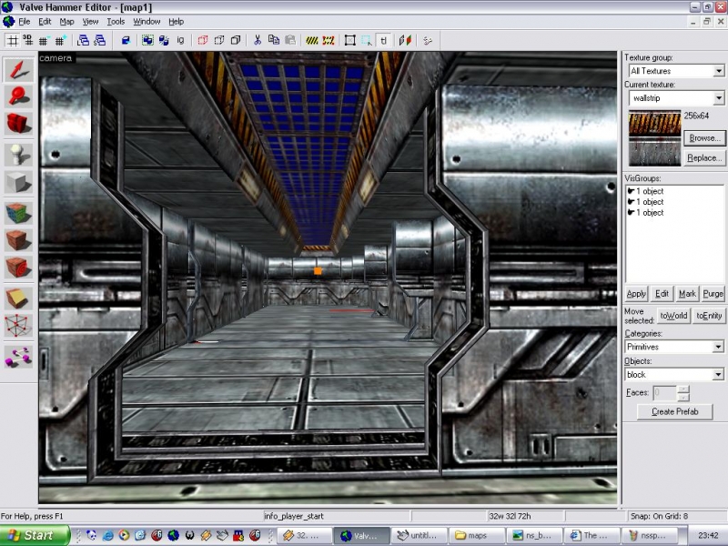This screenshot has height=546, width=728.
Task: Open the Tools menu
Action: point(116,21)
